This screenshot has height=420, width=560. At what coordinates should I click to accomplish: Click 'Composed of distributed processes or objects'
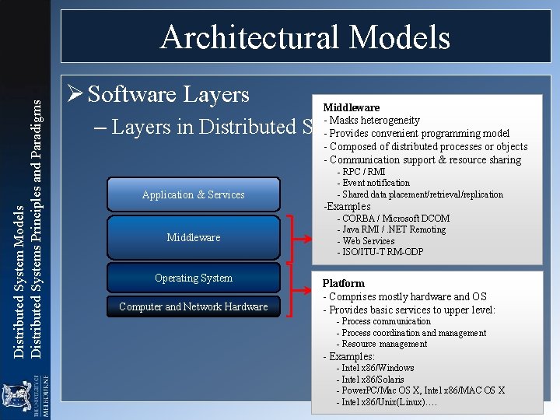point(425,147)
